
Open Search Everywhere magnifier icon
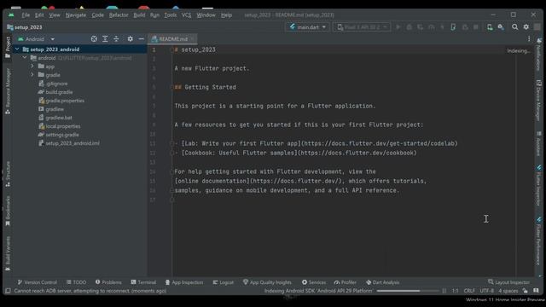tap(514, 27)
